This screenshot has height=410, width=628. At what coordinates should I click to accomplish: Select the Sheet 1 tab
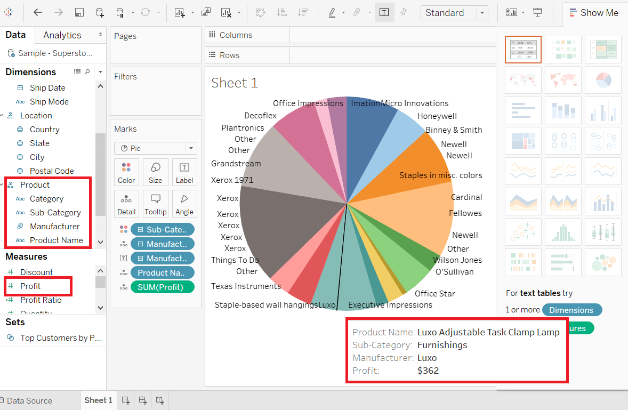(98, 400)
